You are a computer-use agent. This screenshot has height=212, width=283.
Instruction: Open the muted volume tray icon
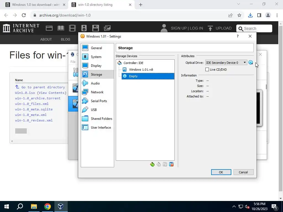(247, 206)
